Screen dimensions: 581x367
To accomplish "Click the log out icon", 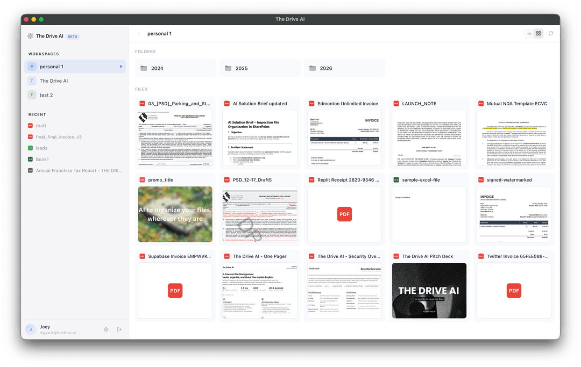I will (x=119, y=329).
